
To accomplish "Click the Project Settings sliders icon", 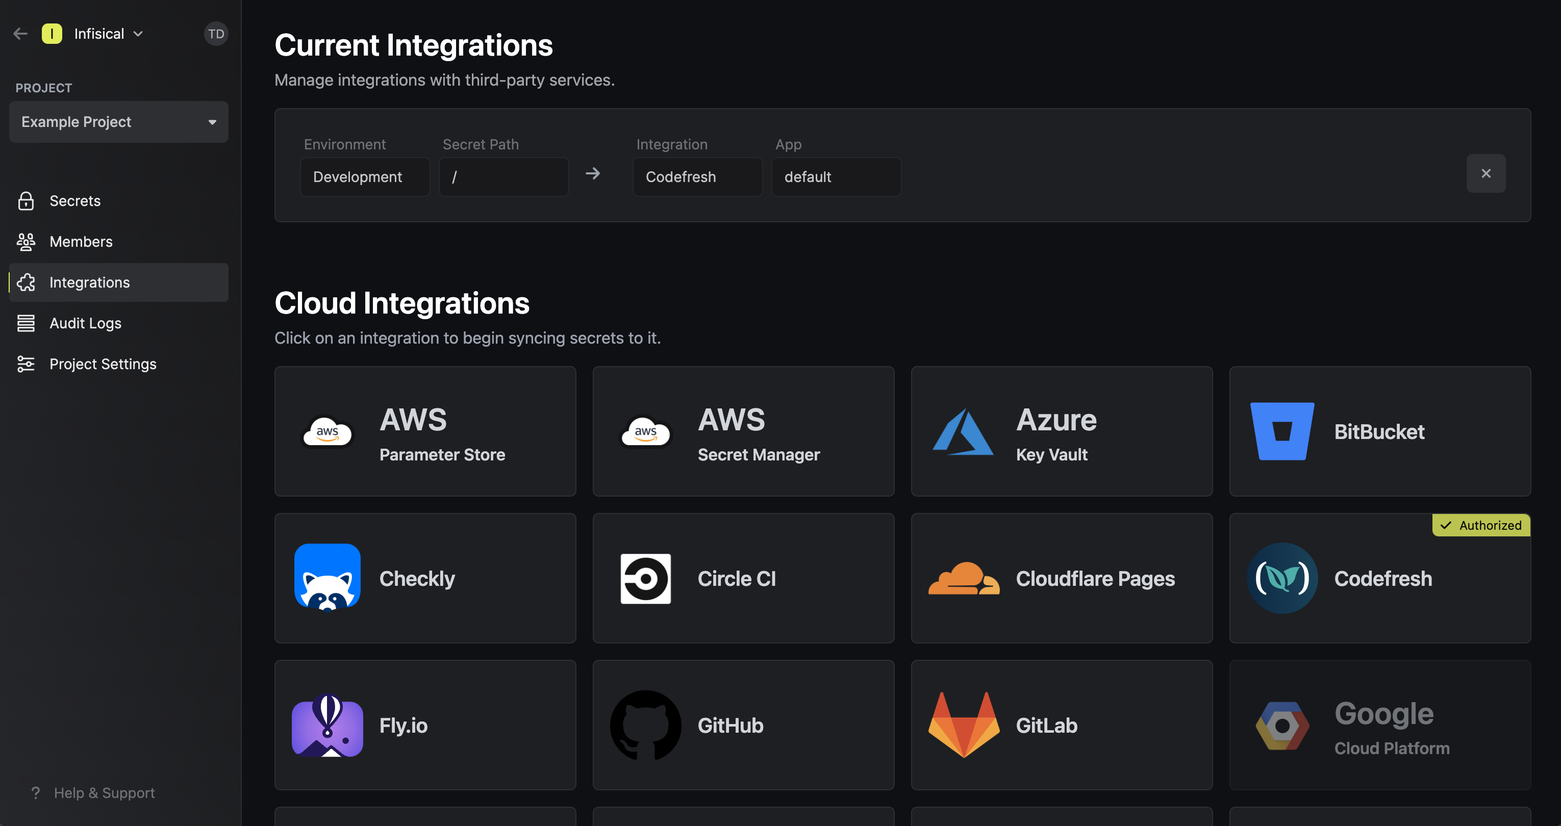I will coord(26,364).
